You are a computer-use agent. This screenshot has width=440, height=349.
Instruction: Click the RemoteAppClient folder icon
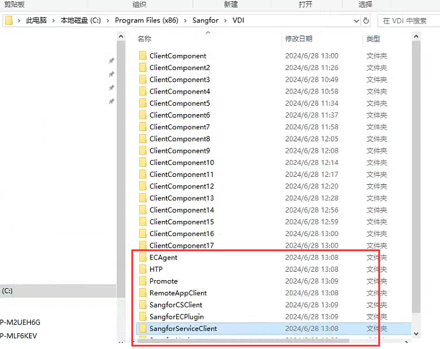143,292
